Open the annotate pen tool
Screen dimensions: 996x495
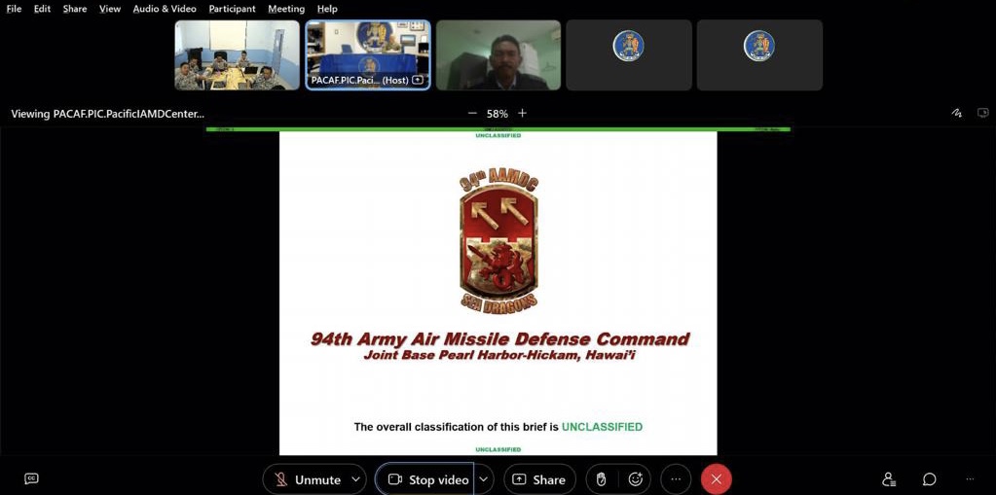point(957,113)
